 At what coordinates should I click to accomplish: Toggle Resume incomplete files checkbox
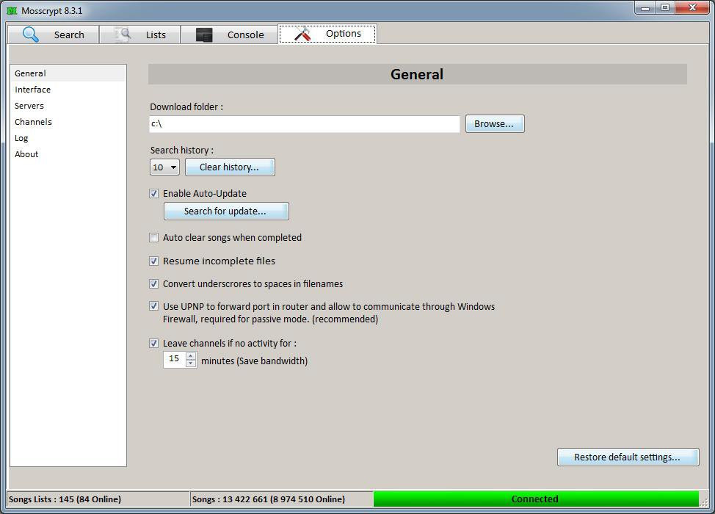coord(154,261)
